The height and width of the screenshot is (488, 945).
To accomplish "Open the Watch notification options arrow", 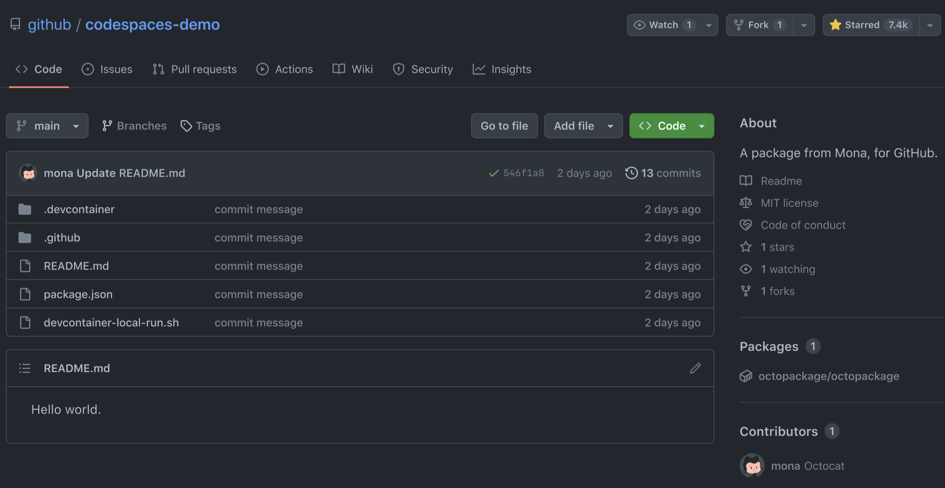I will point(709,25).
